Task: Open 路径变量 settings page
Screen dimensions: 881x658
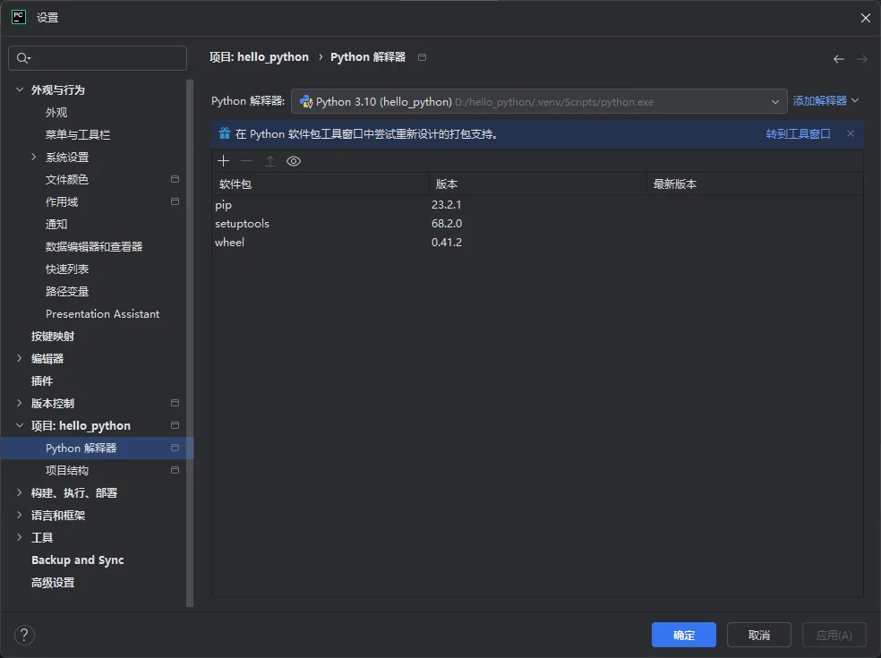Action: (67, 292)
